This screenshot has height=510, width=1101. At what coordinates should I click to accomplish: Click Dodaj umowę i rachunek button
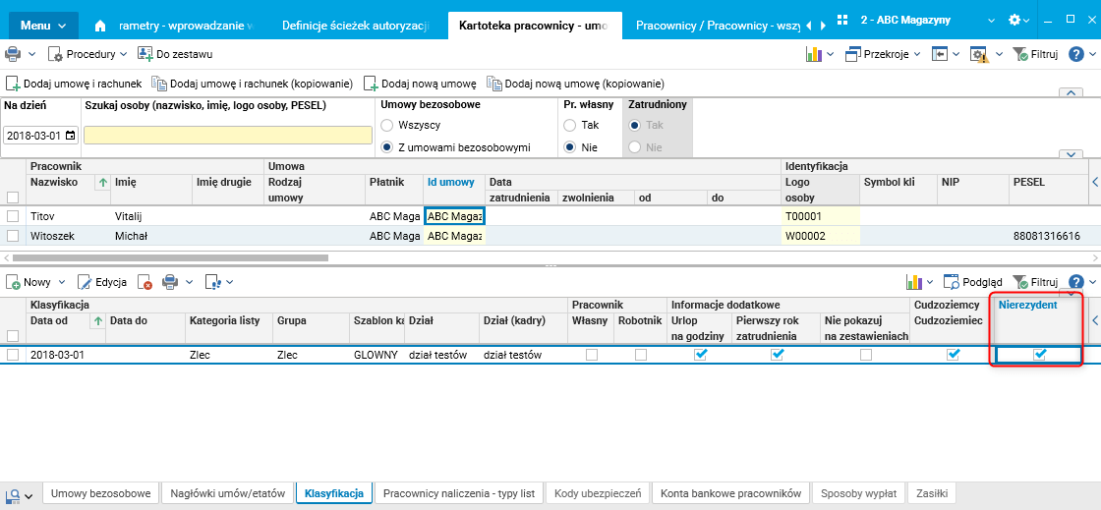[x=74, y=85]
